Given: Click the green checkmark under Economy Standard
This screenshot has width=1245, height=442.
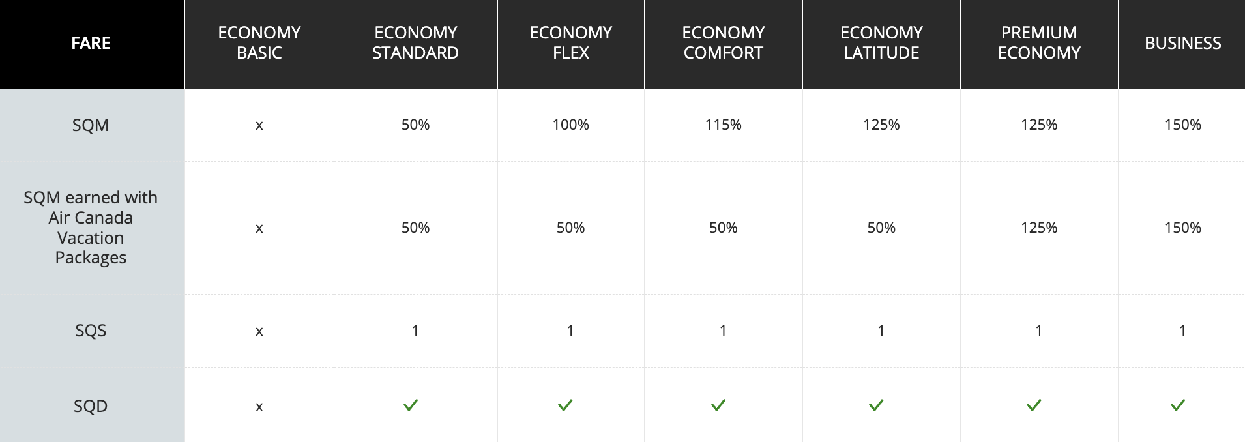Looking at the screenshot, I should 411,405.
